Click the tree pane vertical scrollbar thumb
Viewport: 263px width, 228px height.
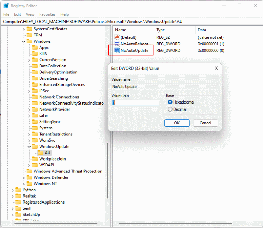point(107,171)
